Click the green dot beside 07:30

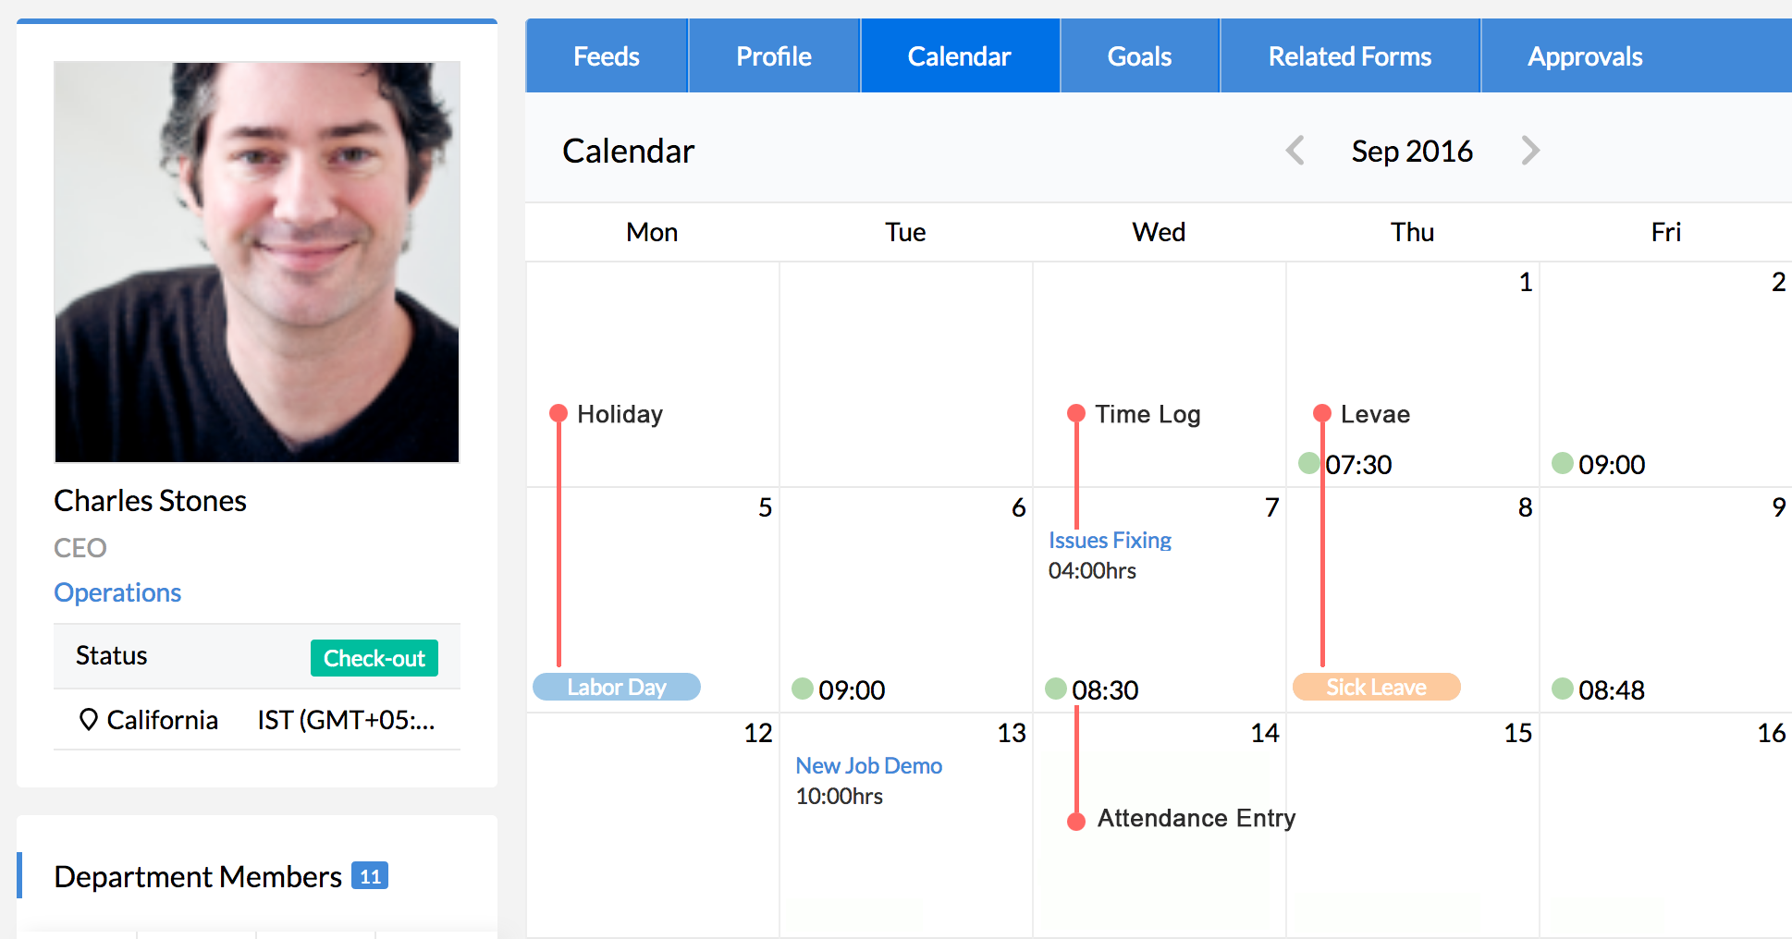pyautogui.click(x=1308, y=463)
